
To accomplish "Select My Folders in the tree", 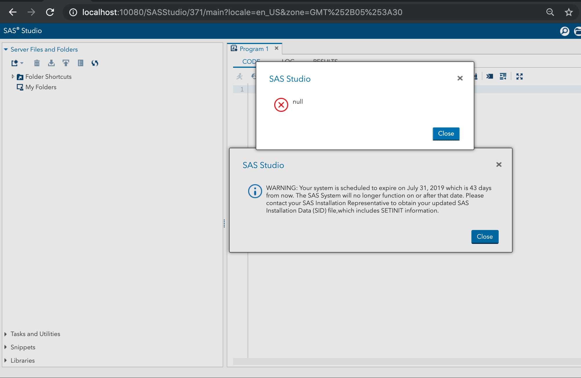I will pyautogui.click(x=41, y=87).
